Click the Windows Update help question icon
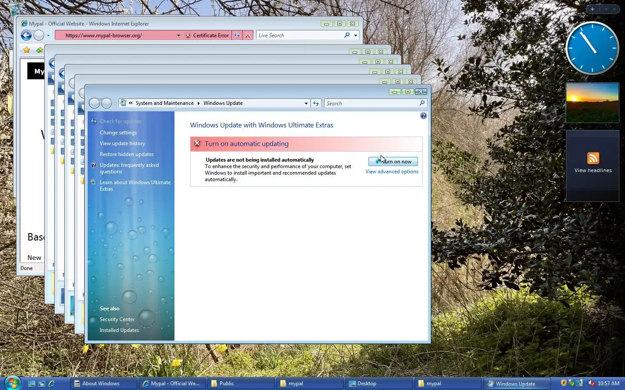625x390 pixels. [x=424, y=116]
